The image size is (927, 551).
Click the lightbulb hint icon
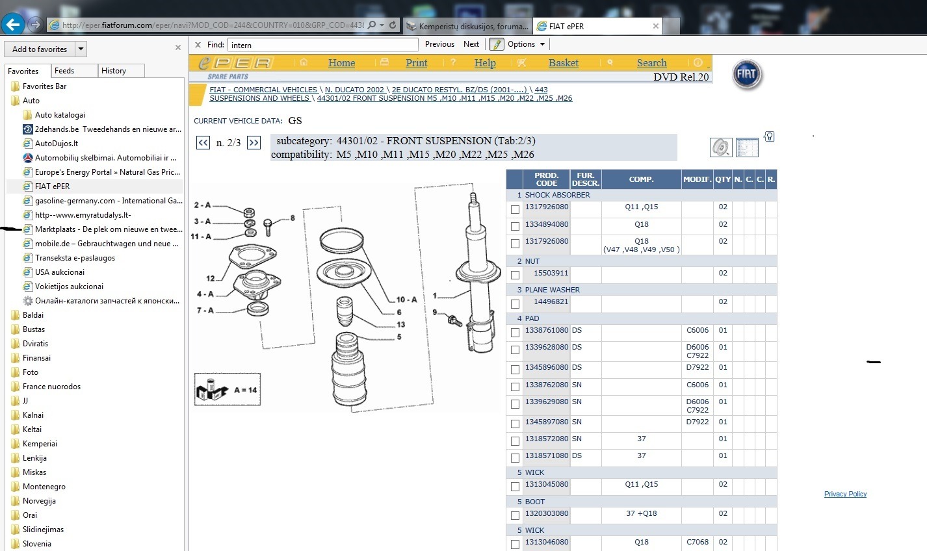(x=769, y=136)
